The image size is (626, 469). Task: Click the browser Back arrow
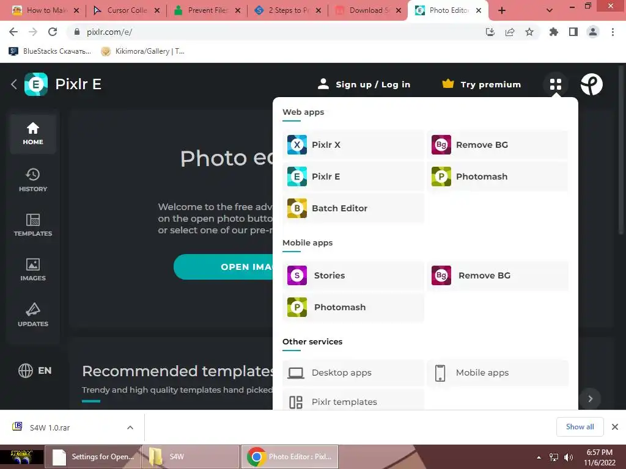click(13, 32)
